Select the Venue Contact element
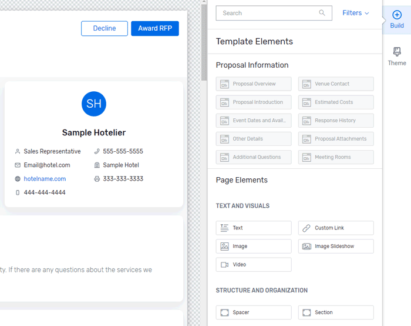The height and width of the screenshot is (326, 411). coord(336,84)
